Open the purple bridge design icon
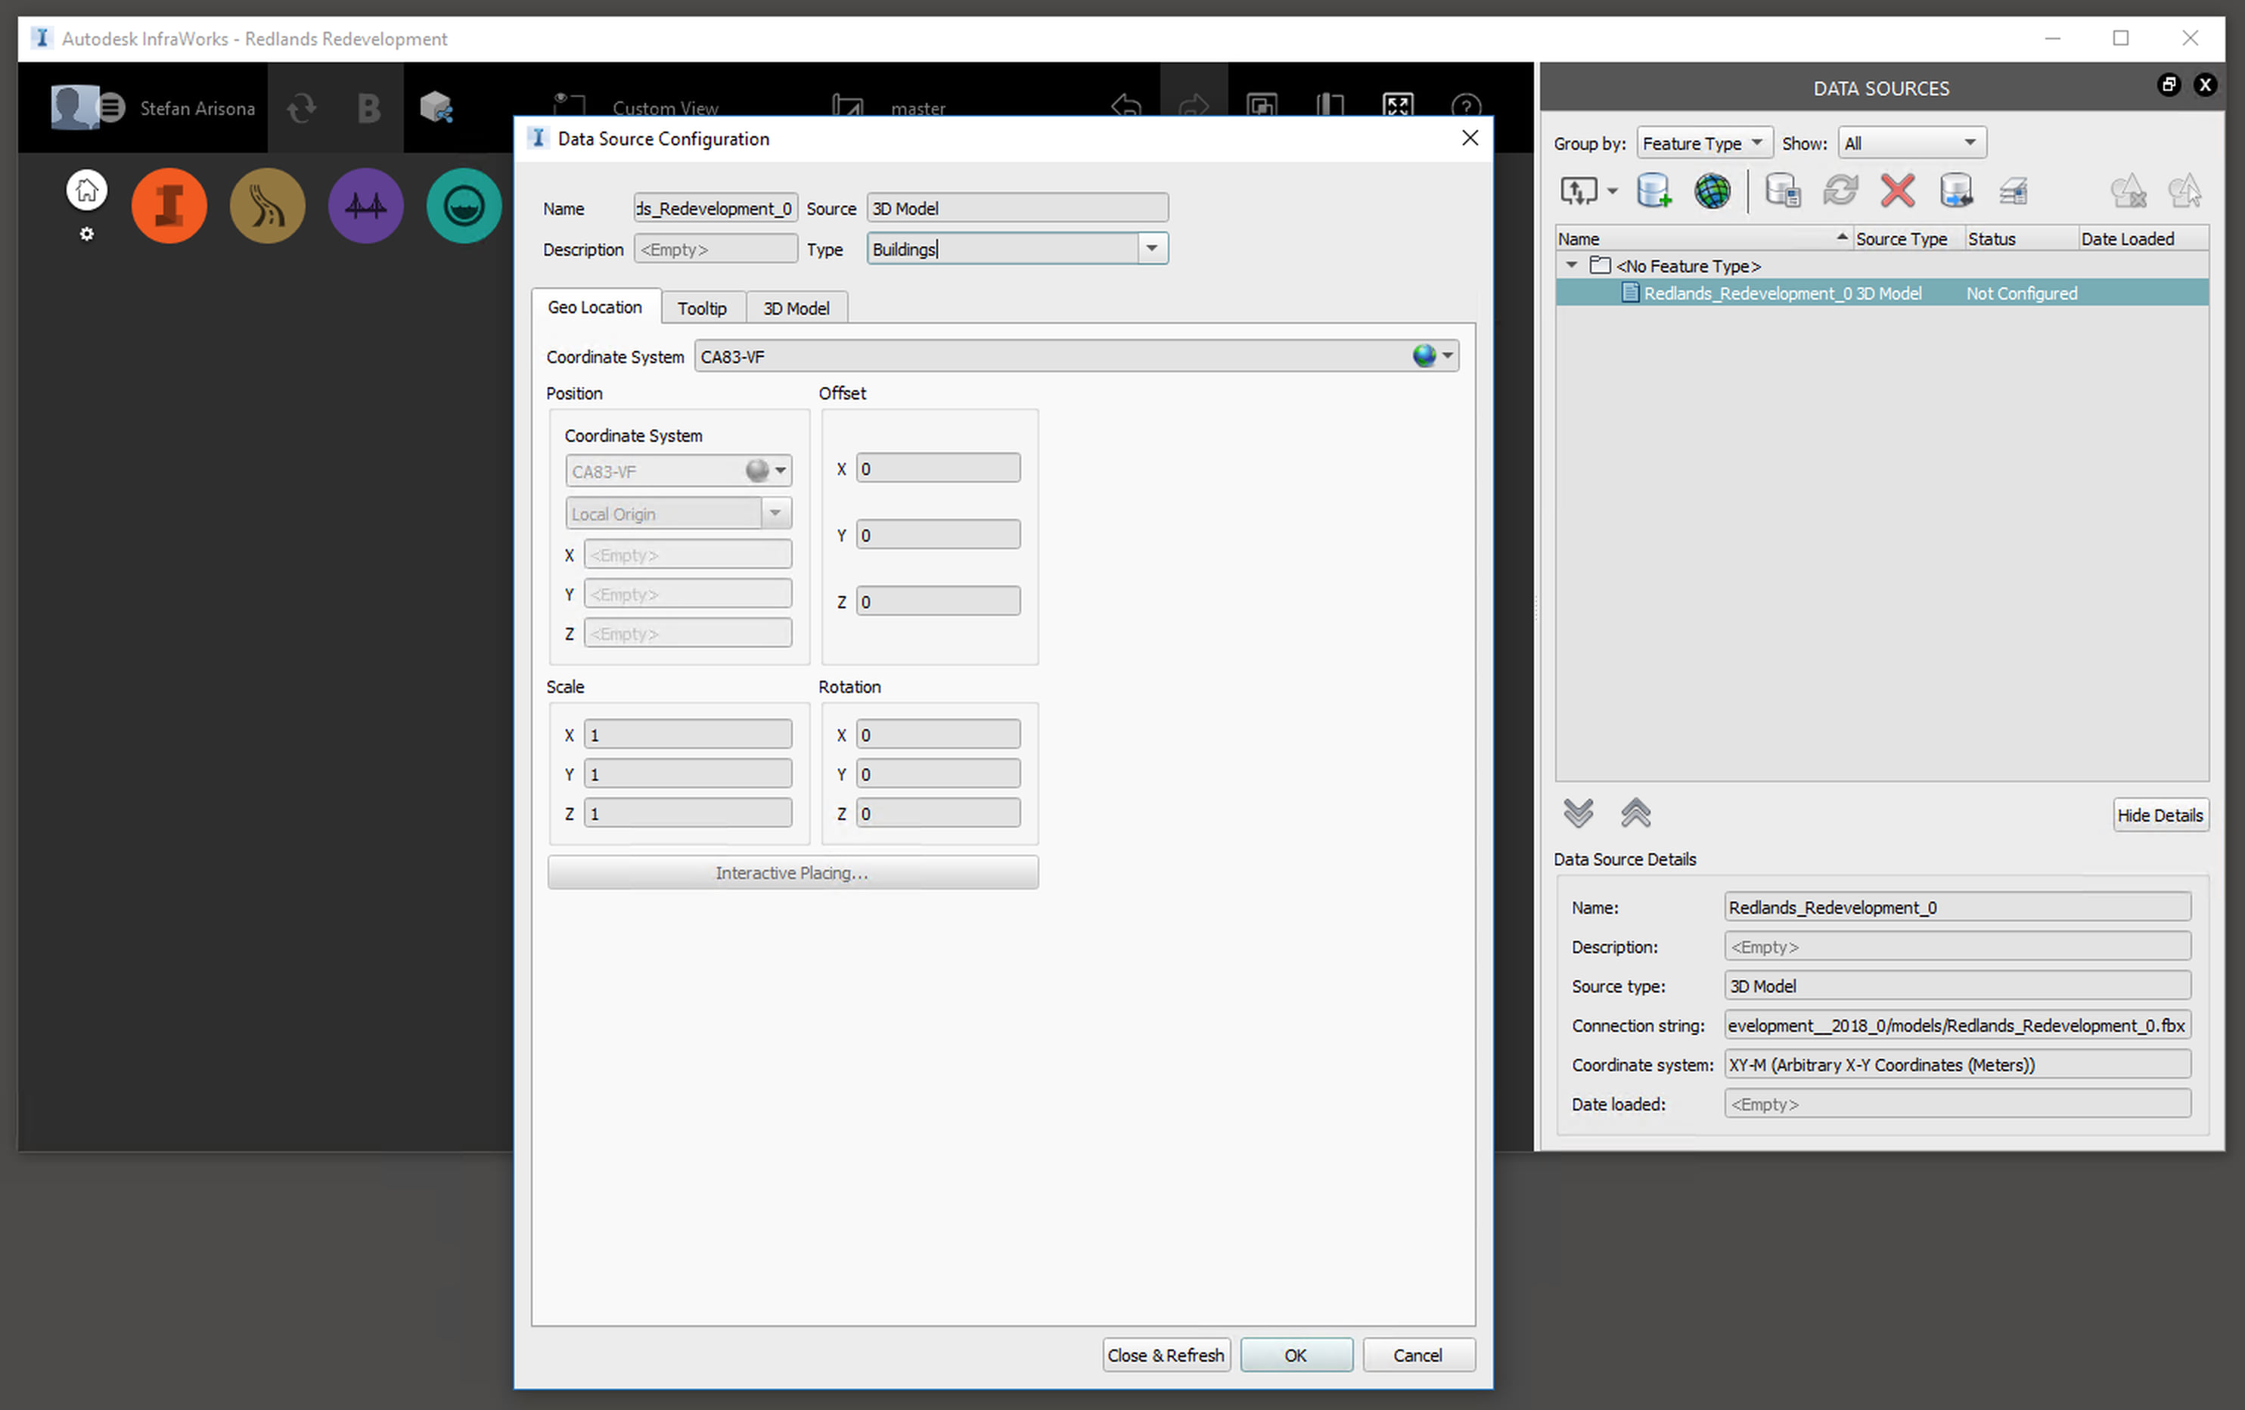2245x1410 pixels. [x=365, y=206]
